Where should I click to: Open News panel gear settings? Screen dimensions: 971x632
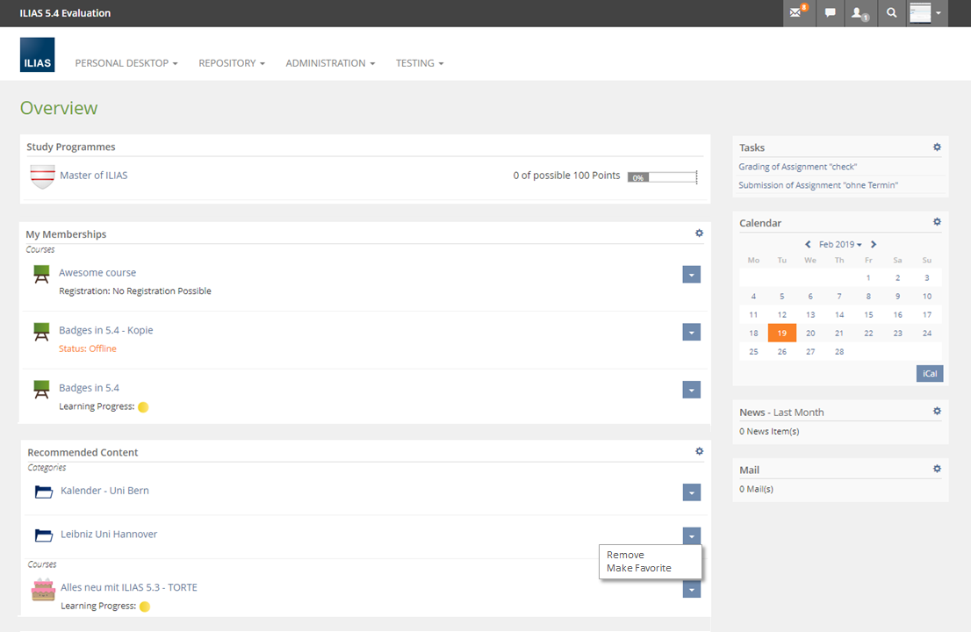pyautogui.click(x=937, y=412)
